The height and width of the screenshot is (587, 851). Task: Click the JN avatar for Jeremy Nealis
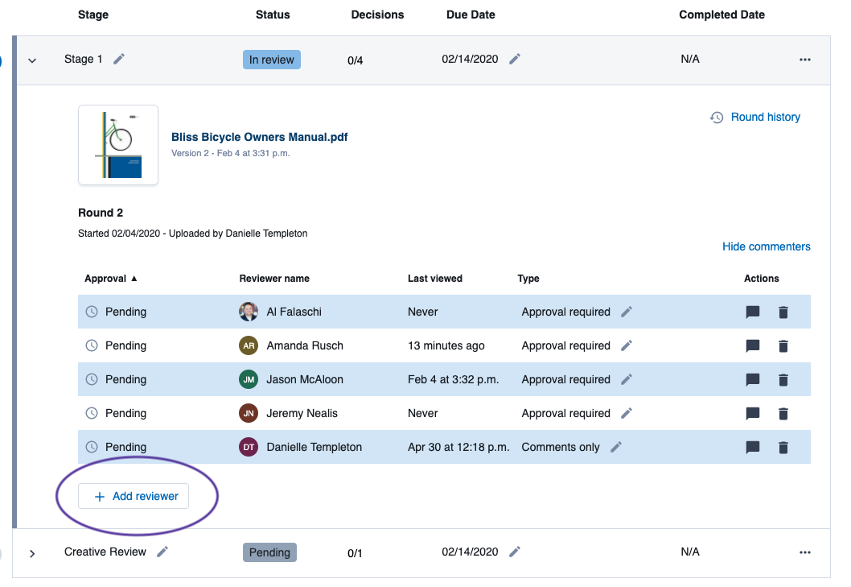[x=249, y=413]
